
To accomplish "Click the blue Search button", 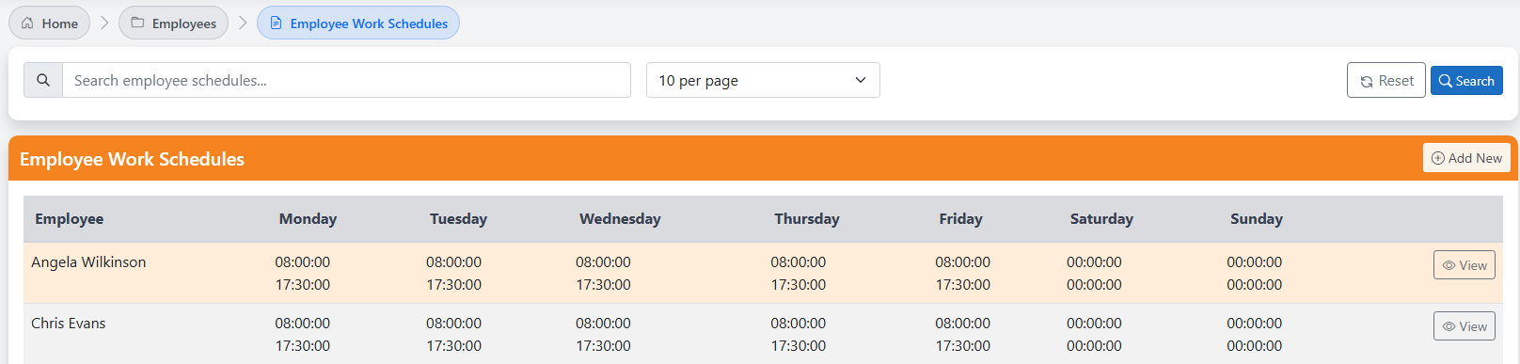I will tap(1466, 81).
